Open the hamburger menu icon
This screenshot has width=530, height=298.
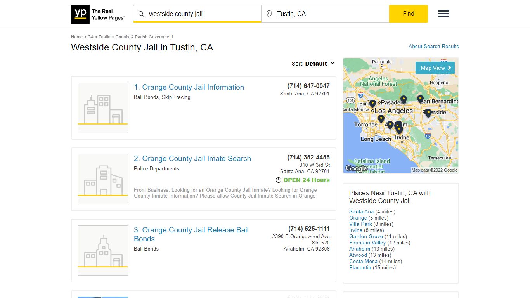coord(443,14)
